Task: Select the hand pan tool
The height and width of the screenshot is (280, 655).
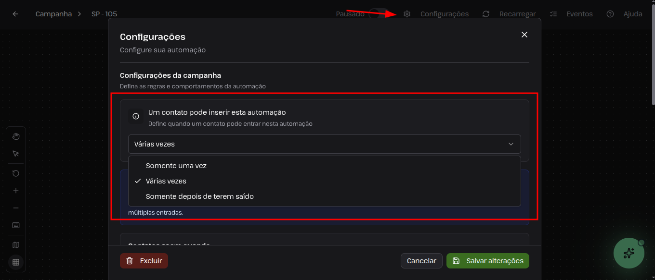Action: pyautogui.click(x=16, y=136)
